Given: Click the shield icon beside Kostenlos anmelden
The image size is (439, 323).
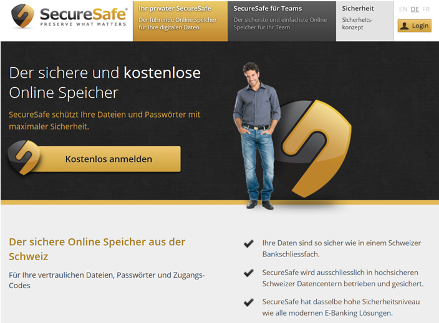Looking at the screenshot, I should tap(24, 157).
